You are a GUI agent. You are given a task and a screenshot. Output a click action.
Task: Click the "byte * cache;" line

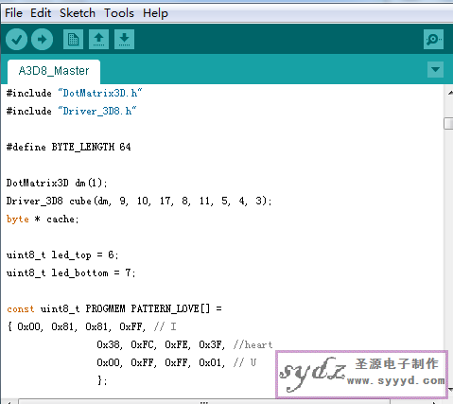[x=43, y=219]
